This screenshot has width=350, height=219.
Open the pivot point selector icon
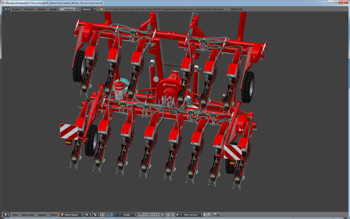pos(96,215)
